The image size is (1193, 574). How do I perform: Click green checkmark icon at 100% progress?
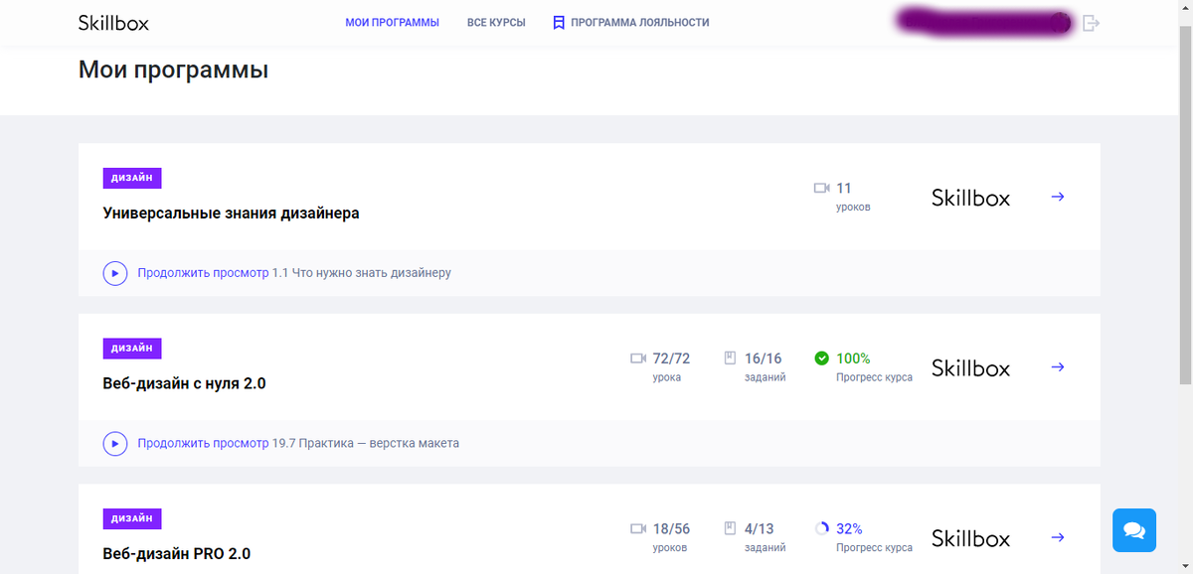click(821, 359)
